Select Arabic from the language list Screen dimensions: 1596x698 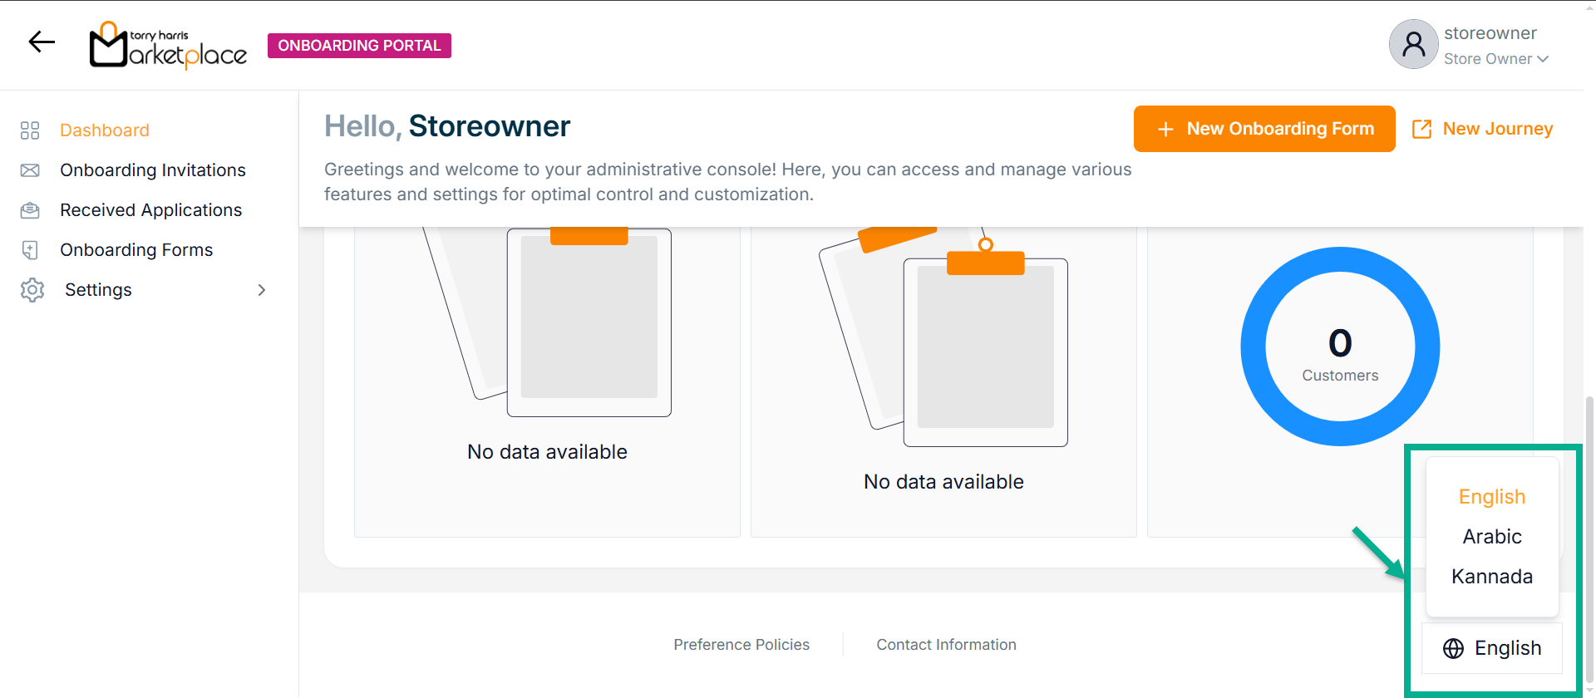pos(1492,537)
